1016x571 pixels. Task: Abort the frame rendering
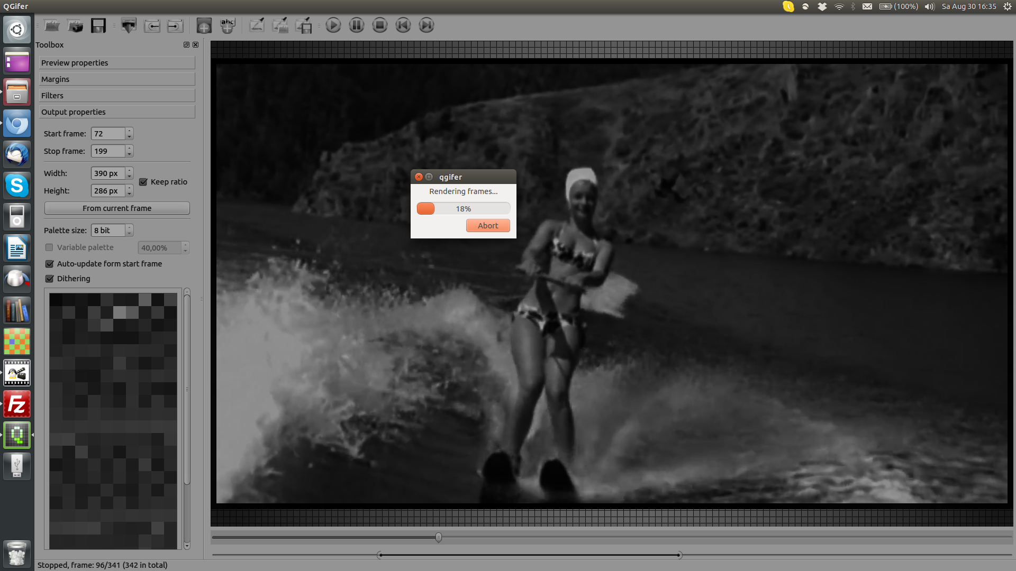point(487,226)
